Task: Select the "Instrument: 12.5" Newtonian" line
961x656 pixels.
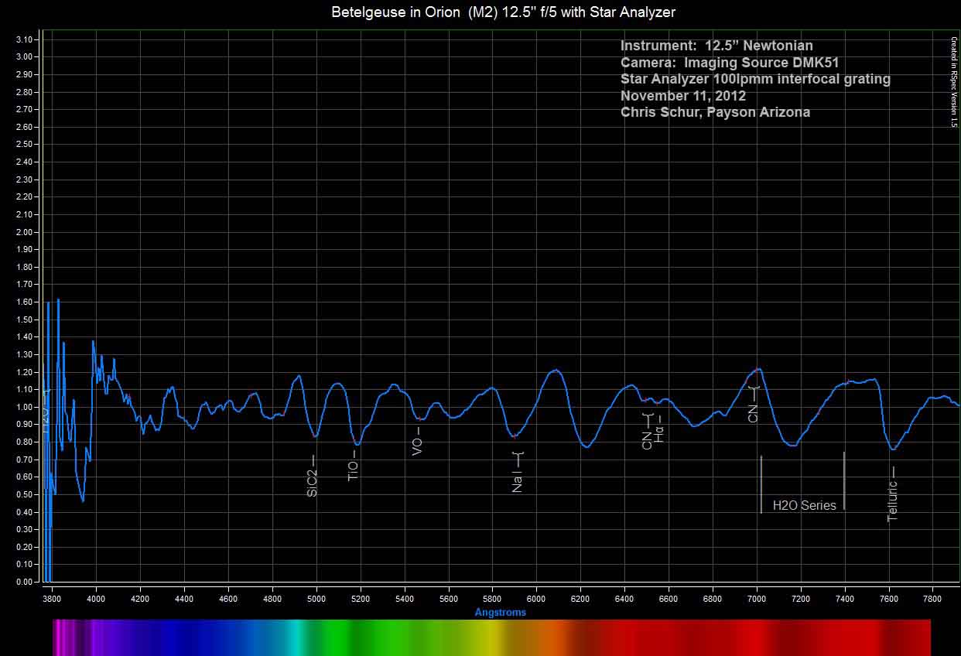Action: click(x=716, y=46)
